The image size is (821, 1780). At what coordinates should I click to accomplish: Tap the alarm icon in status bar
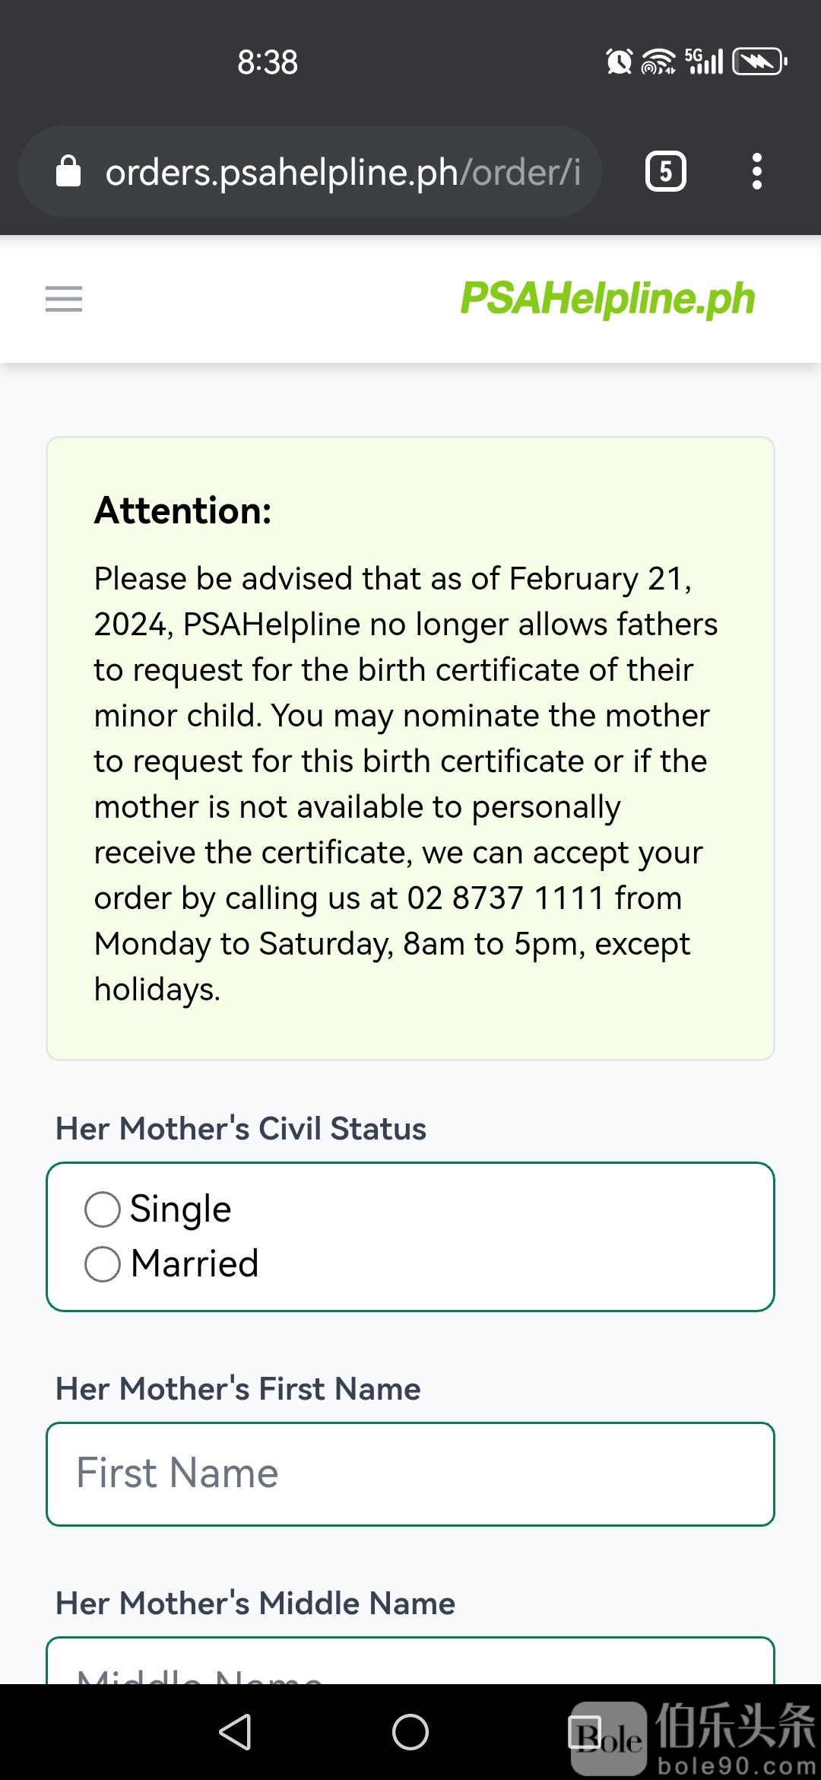click(619, 62)
